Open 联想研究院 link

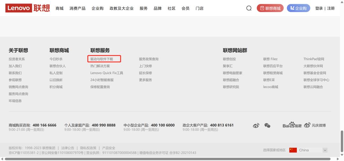coord(231,87)
